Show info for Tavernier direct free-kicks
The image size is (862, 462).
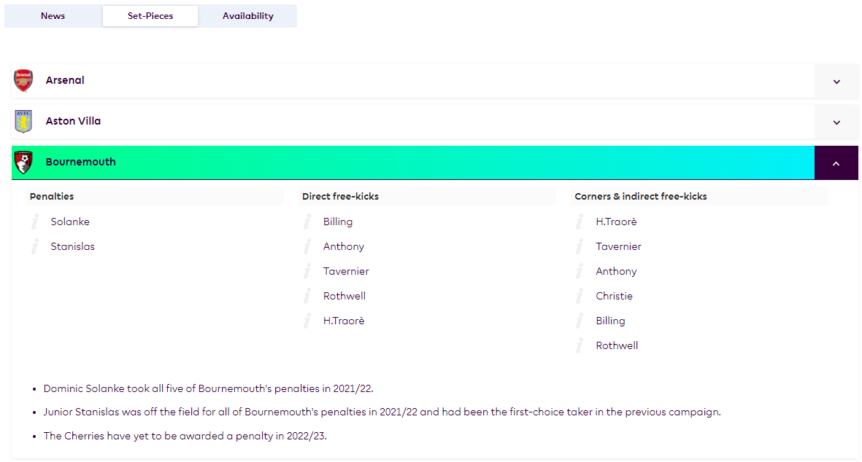tap(308, 271)
